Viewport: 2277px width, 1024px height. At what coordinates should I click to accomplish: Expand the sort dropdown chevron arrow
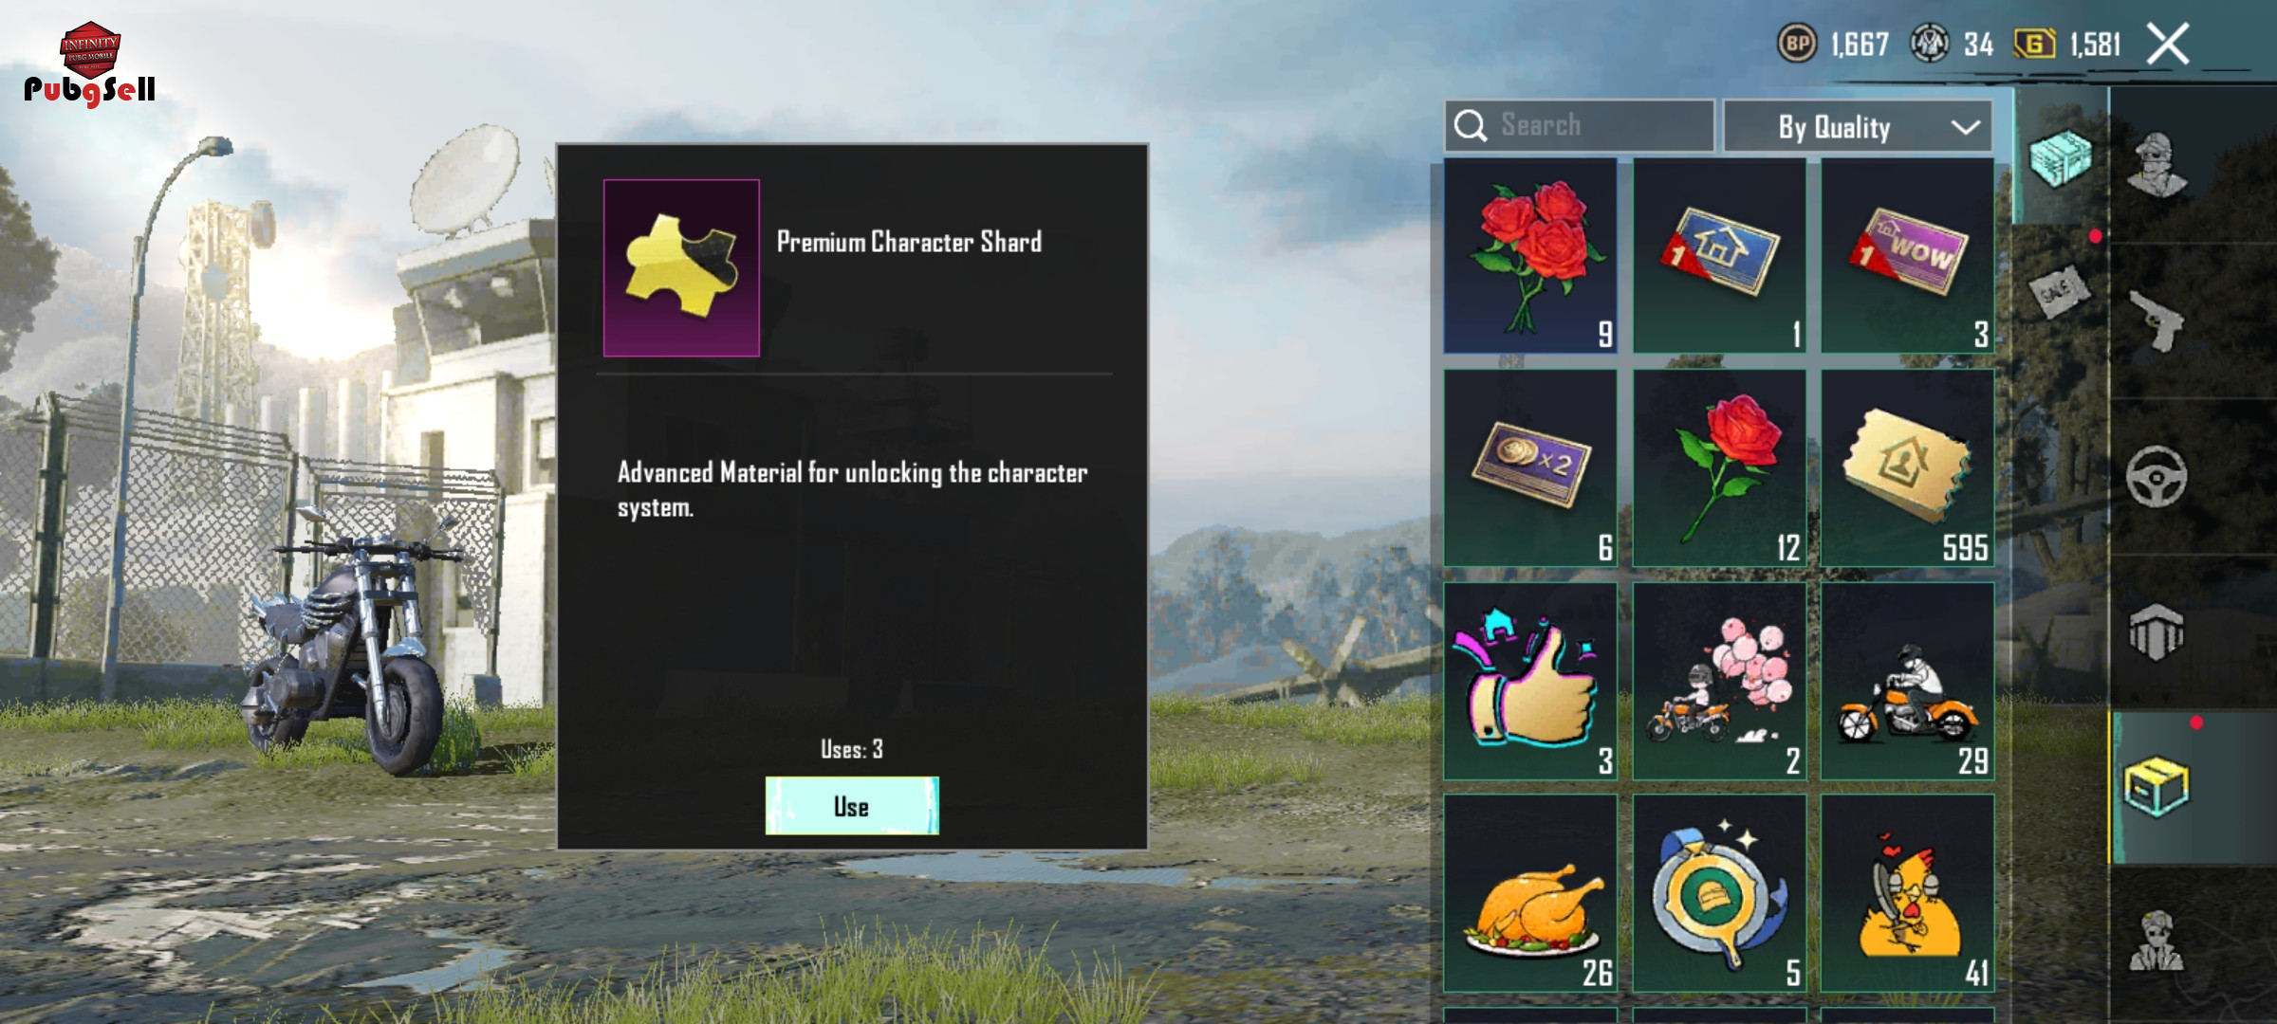click(1966, 127)
